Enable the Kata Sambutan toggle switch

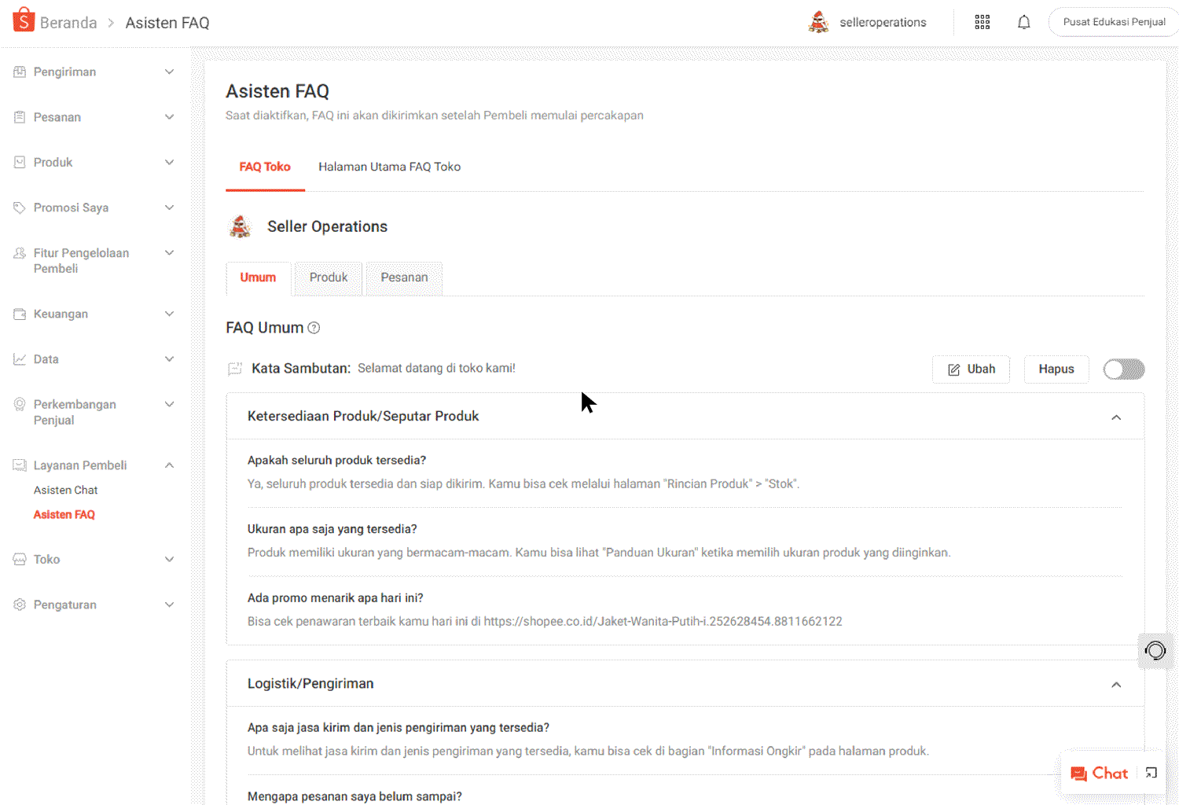1123,369
